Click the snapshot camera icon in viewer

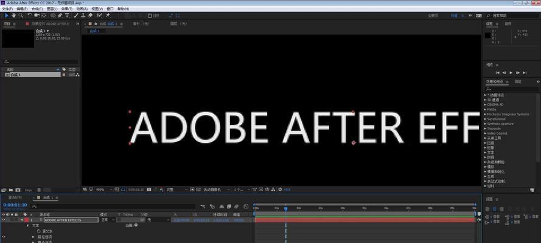[x=148, y=190]
